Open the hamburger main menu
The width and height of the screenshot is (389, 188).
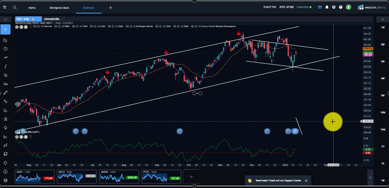(4, 7)
